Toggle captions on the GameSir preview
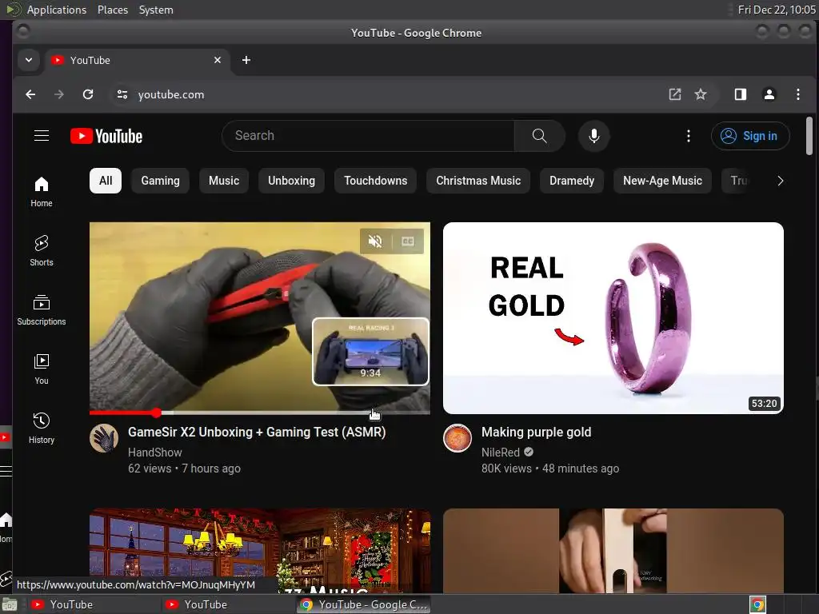The height and width of the screenshot is (614, 819). (x=407, y=241)
